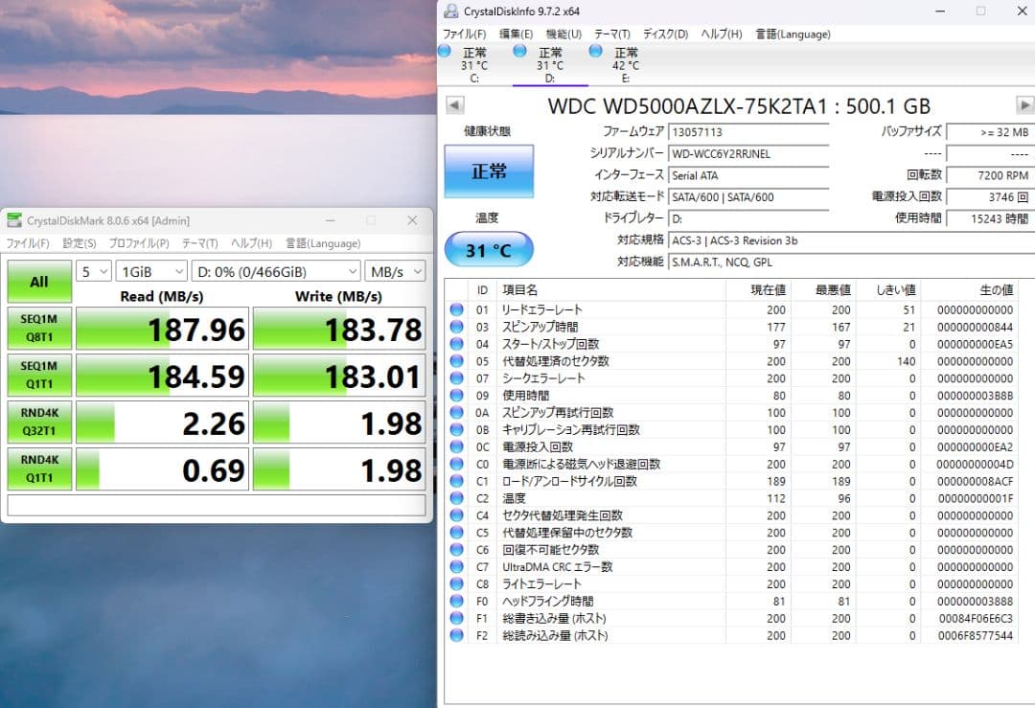Screen dimensions: 1035x708
Task: Select the 42°C drive indicator at top
Action: [x=624, y=59]
